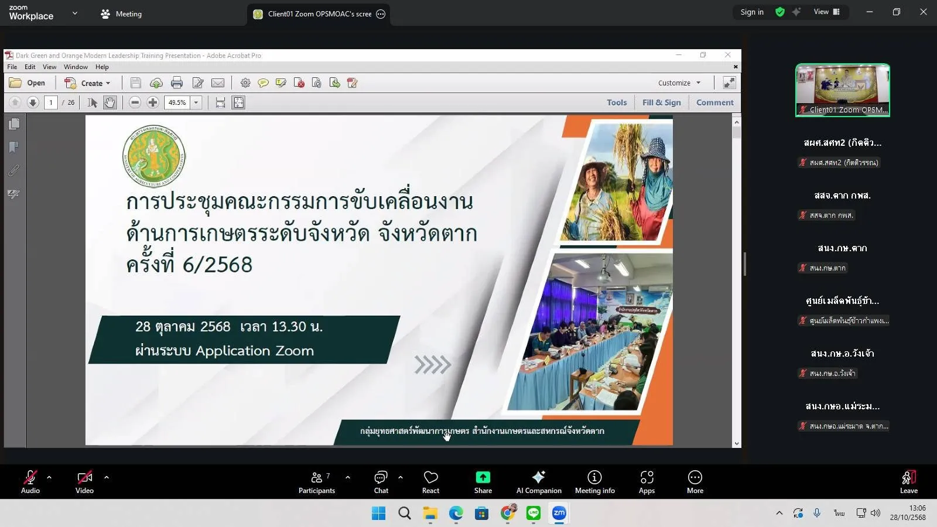Viewport: 937px width, 527px height.
Task: Switch to the Fill & Sign tab
Action: [x=661, y=102]
